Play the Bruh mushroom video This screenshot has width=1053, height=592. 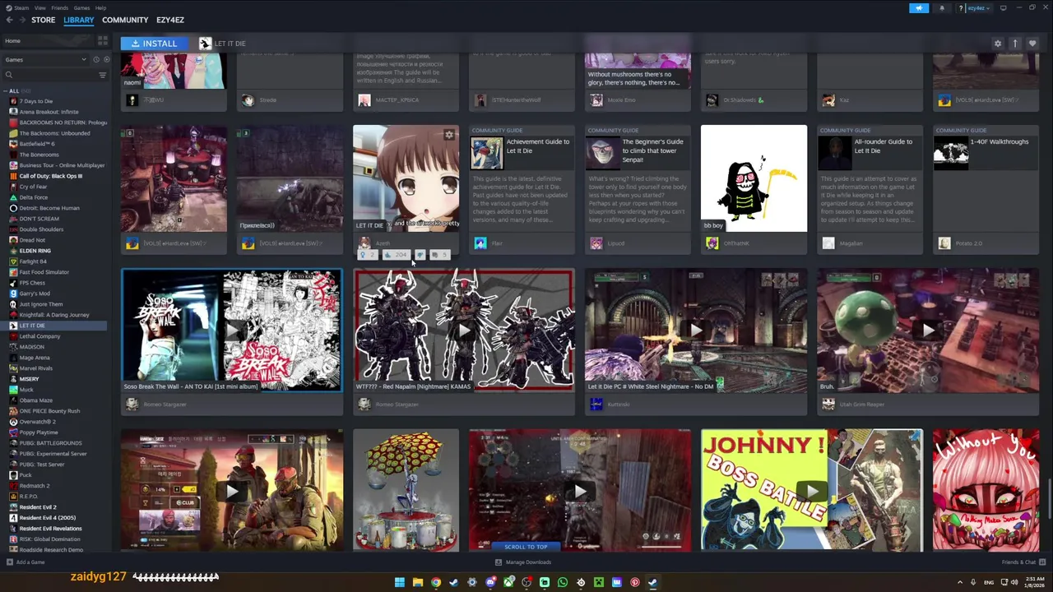click(x=928, y=330)
